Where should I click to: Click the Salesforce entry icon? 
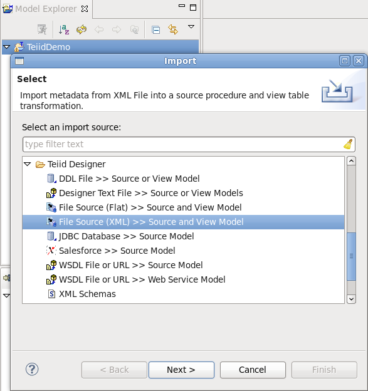[x=51, y=251]
